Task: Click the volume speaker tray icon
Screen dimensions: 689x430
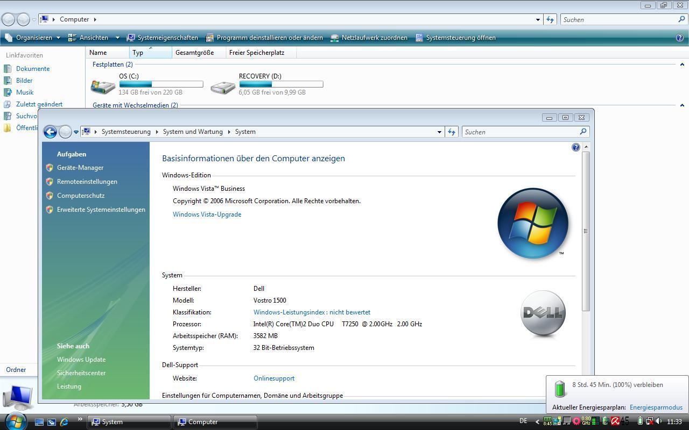Action: click(x=659, y=421)
